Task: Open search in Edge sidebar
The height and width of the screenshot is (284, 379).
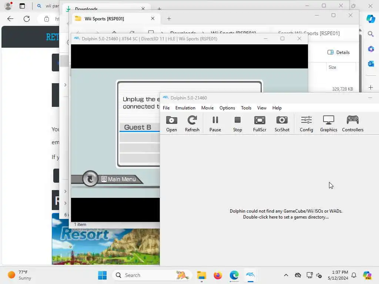Action: [x=371, y=34]
